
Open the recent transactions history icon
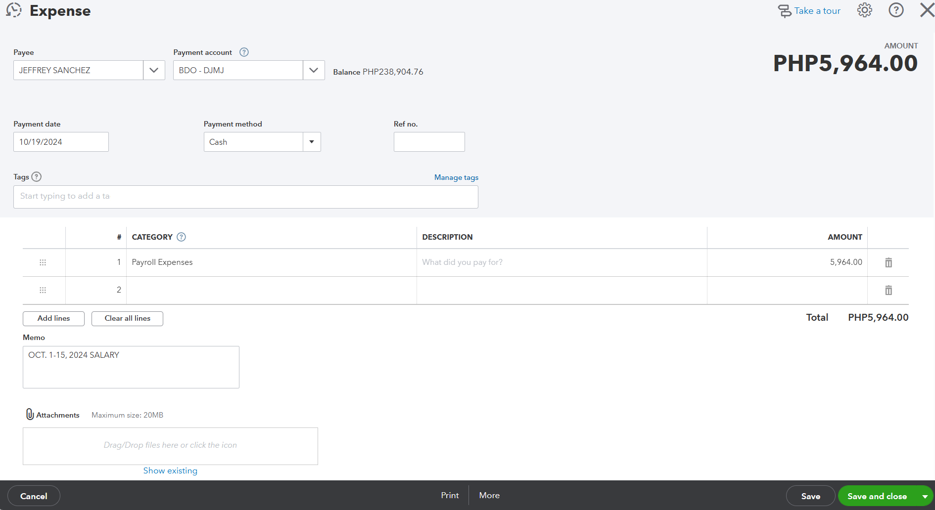click(14, 10)
